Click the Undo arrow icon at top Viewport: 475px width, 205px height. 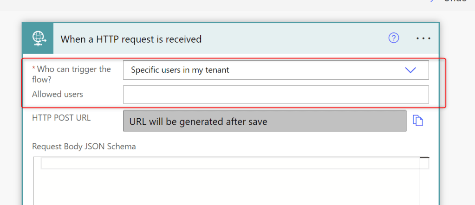[x=432, y=1]
